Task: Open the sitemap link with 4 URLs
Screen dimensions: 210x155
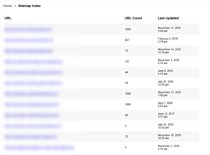Action: [39, 147]
